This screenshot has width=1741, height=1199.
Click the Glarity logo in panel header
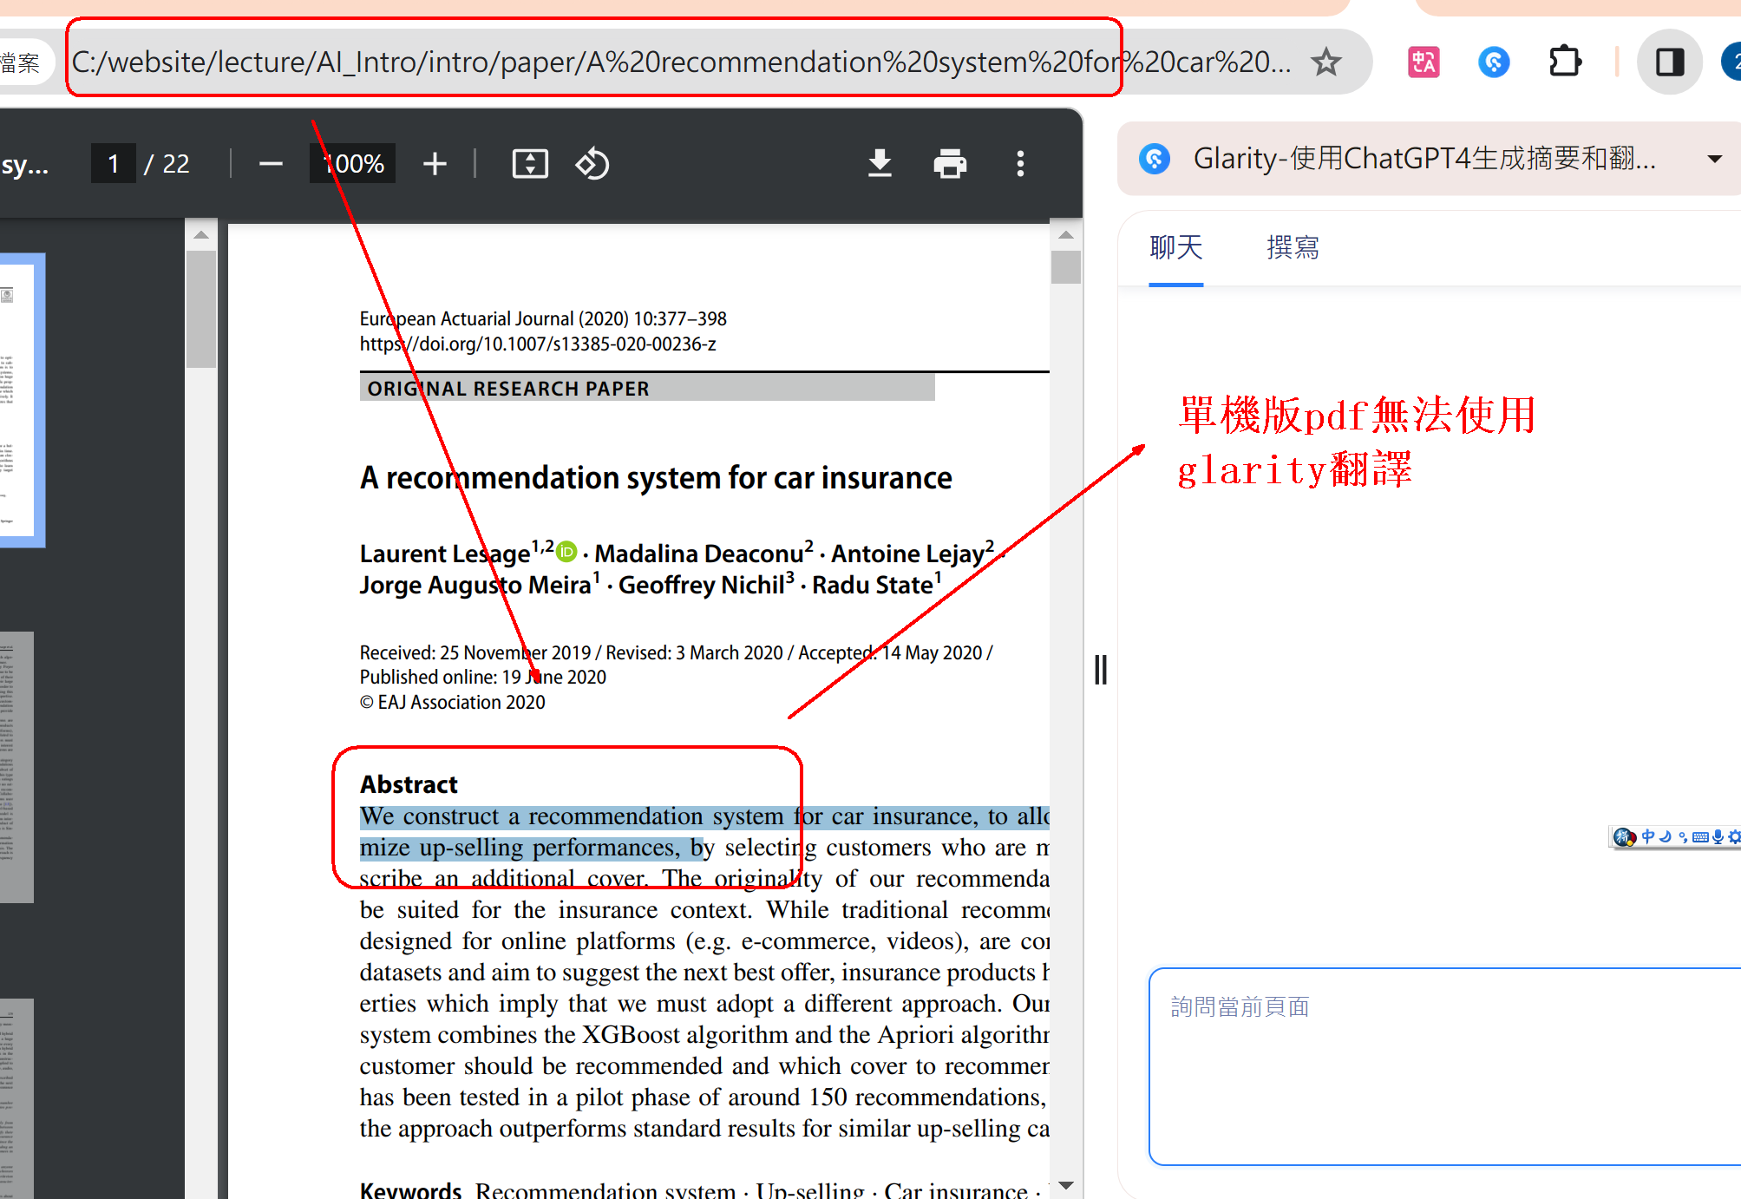point(1155,159)
